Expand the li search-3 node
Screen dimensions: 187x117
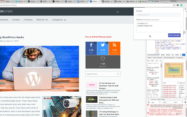click(156, 41)
